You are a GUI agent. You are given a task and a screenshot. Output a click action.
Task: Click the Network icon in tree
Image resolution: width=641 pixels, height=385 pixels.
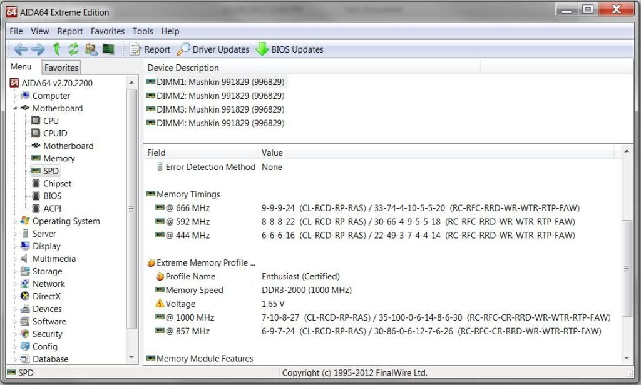25,284
